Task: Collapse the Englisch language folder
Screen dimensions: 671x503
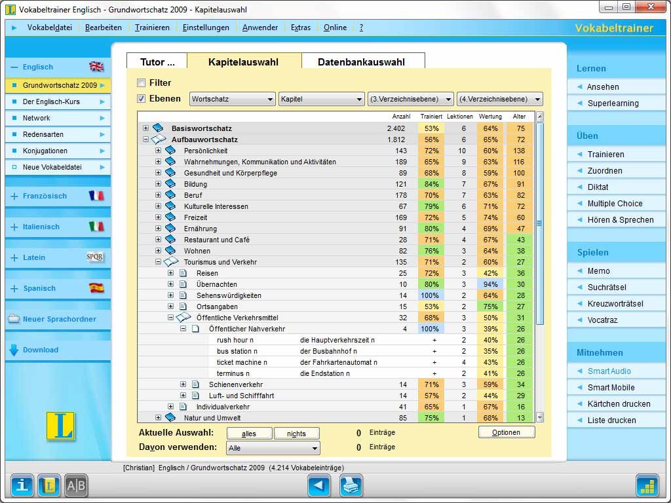Action: tap(14, 67)
